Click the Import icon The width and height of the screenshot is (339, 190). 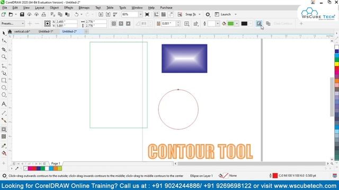coord(101,14)
